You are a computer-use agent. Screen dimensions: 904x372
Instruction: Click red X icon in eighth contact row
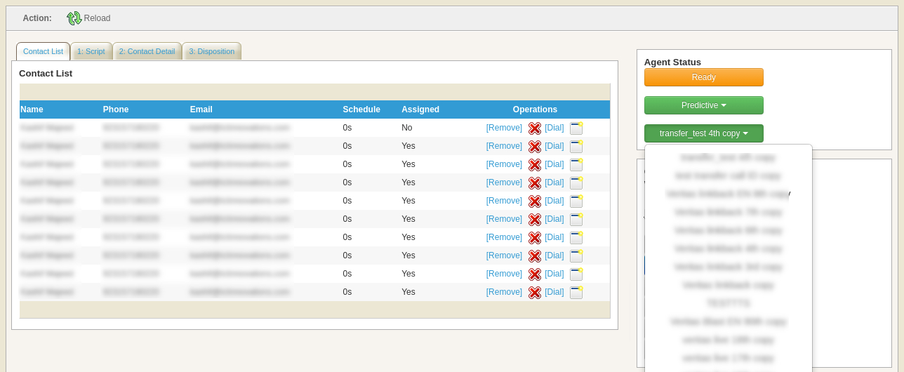pos(534,255)
